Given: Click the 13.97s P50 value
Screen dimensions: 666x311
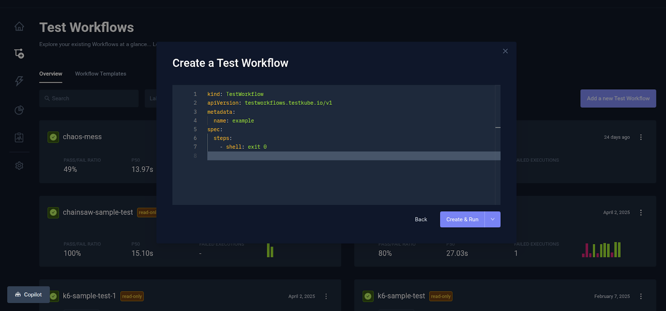Looking at the screenshot, I should click(x=142, y=170).
